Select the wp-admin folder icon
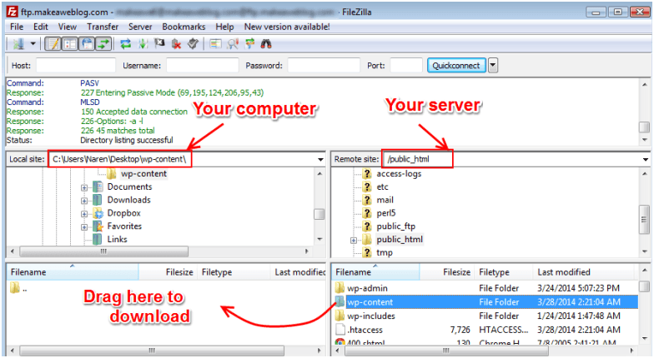The width and height of the screenshot is (654, 358). 340,288
